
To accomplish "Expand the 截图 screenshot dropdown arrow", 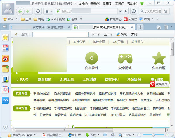I will 153,19.
